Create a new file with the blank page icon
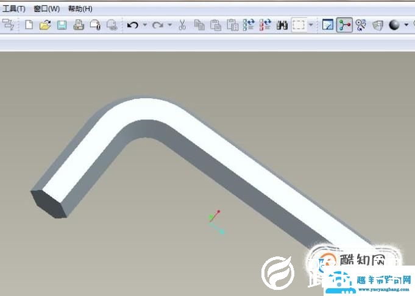This screenshot has width=415, height=296. 29,25
